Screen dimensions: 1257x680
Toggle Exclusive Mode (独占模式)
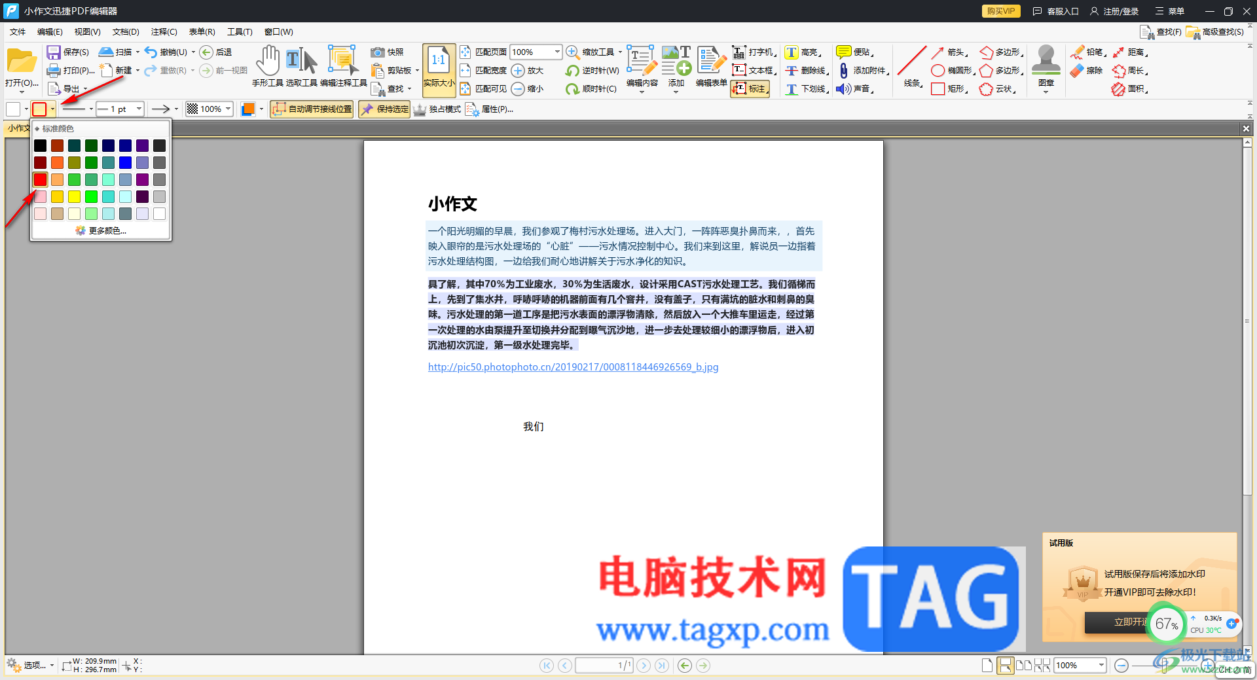tap(437, 109)
